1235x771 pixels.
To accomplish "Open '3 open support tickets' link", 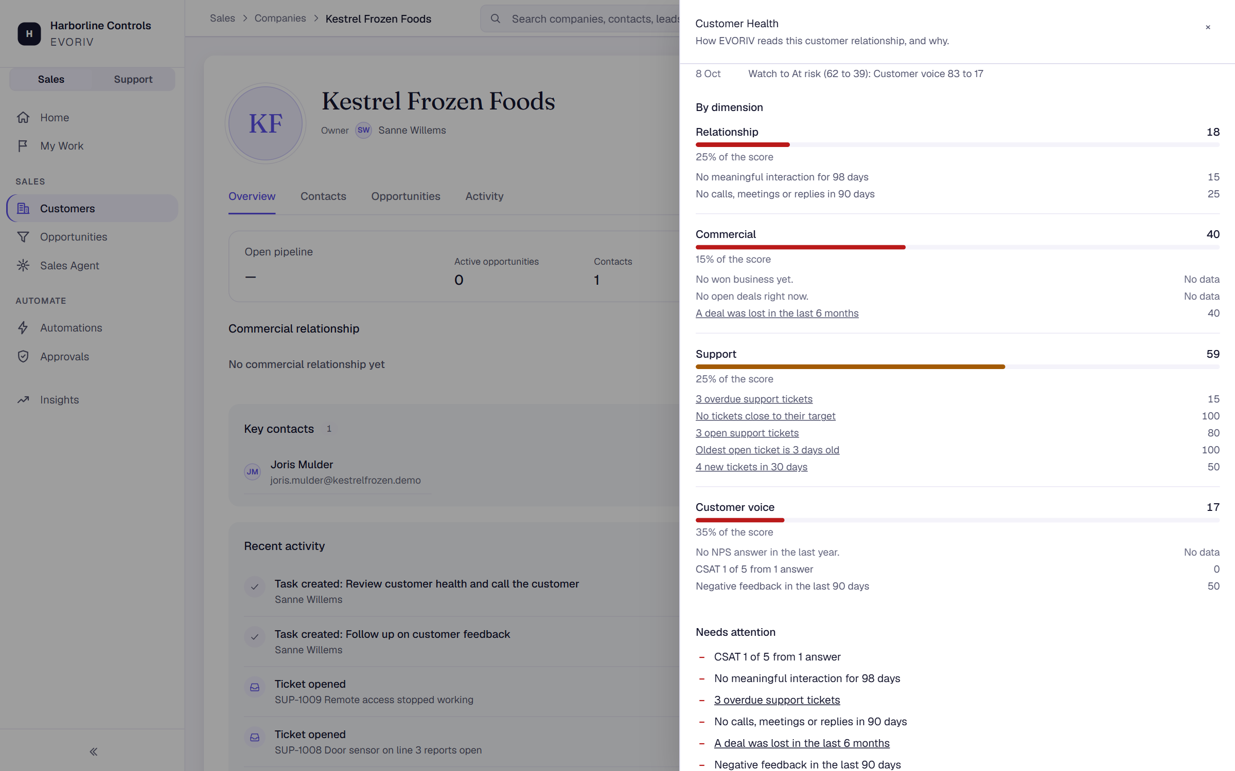I will 747,433.
